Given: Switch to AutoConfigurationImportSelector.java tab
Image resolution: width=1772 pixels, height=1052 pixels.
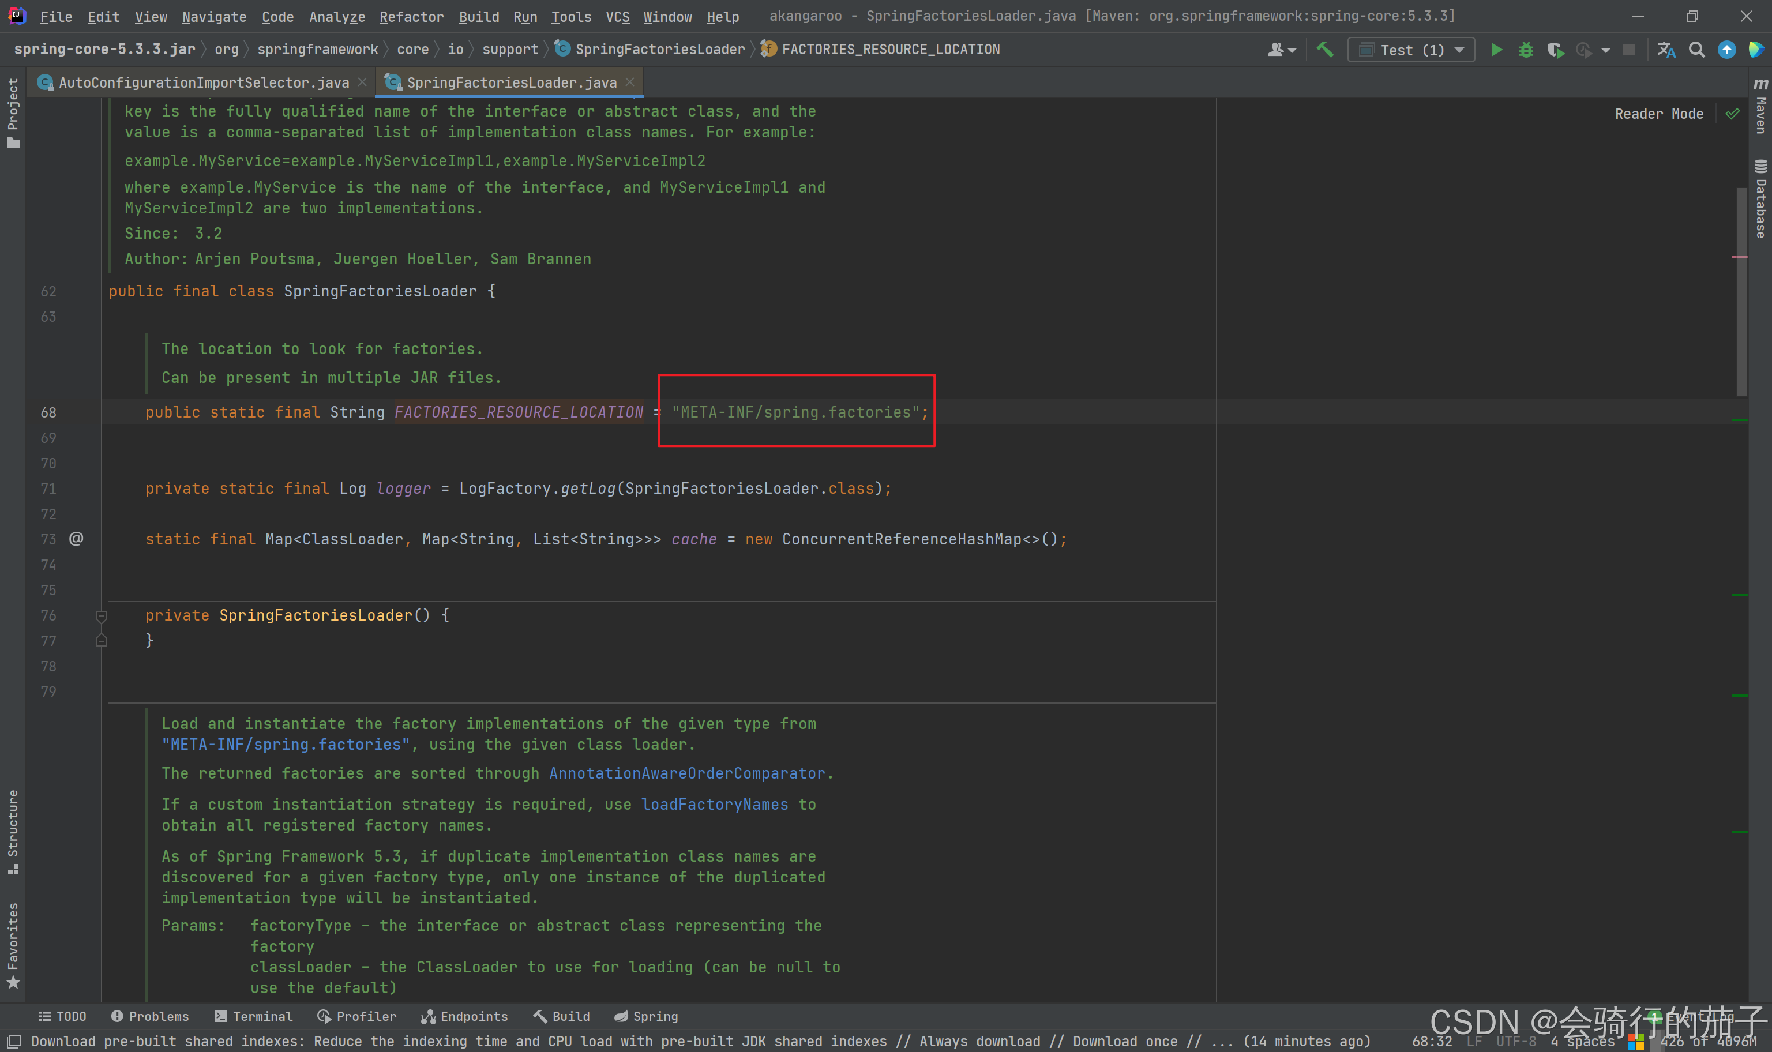Looking at the screenshot, I should click(204, 83).
